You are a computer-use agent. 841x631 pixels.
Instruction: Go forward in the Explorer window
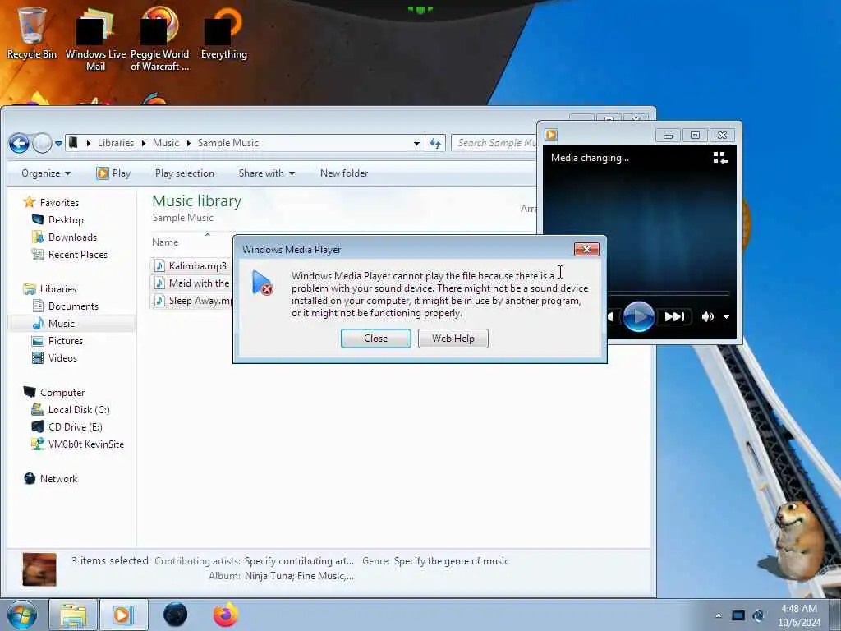[x=42, y=143]
